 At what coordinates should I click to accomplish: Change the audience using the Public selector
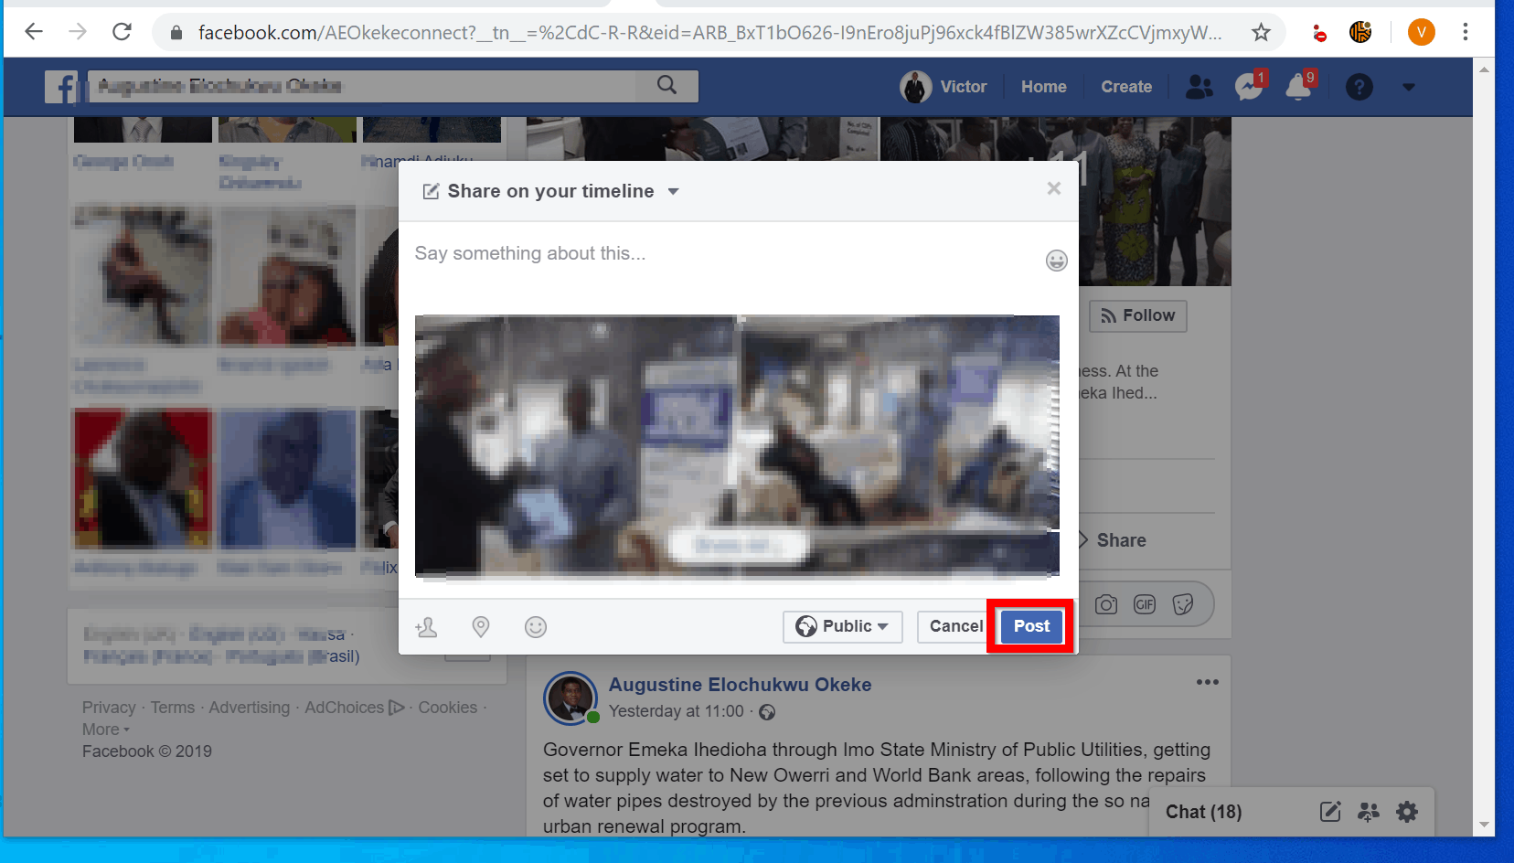click(x=842, y=626)
